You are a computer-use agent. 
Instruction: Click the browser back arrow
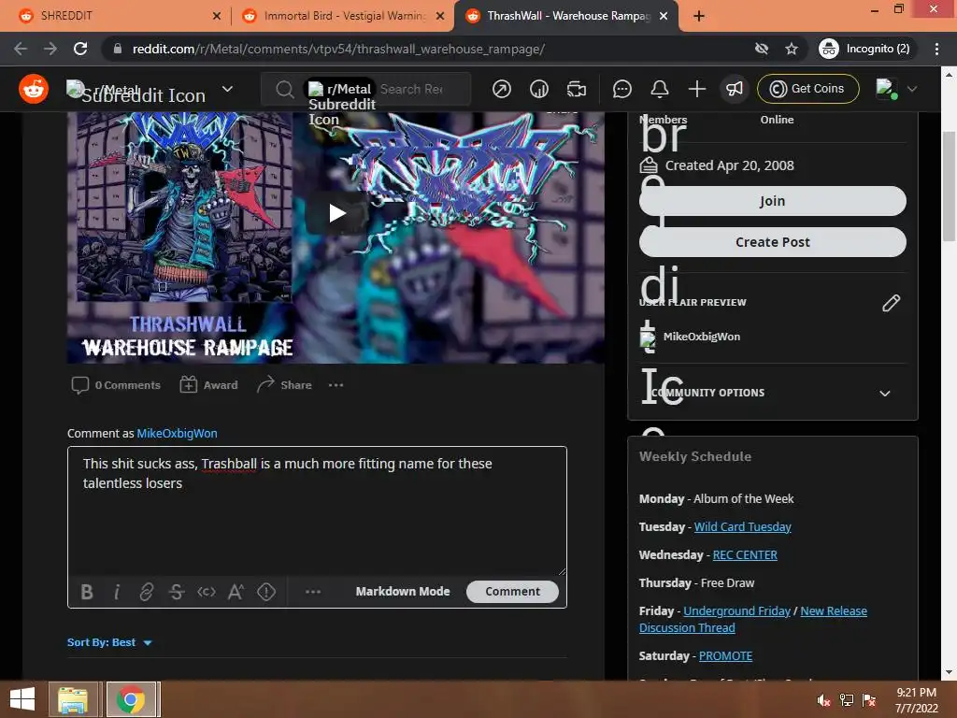pyautogui.click(x=21, y=49)
